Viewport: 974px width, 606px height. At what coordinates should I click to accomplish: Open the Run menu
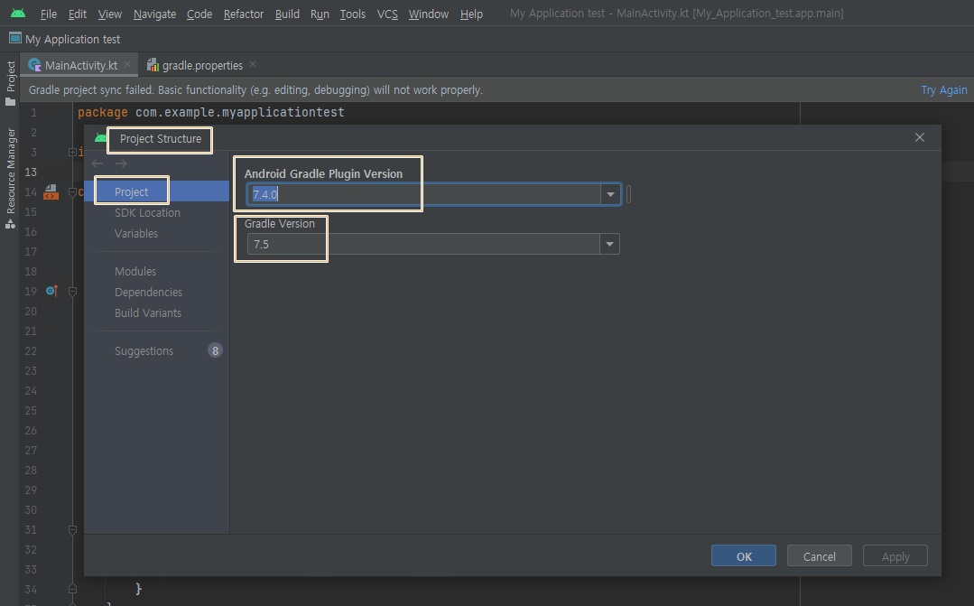320,14
